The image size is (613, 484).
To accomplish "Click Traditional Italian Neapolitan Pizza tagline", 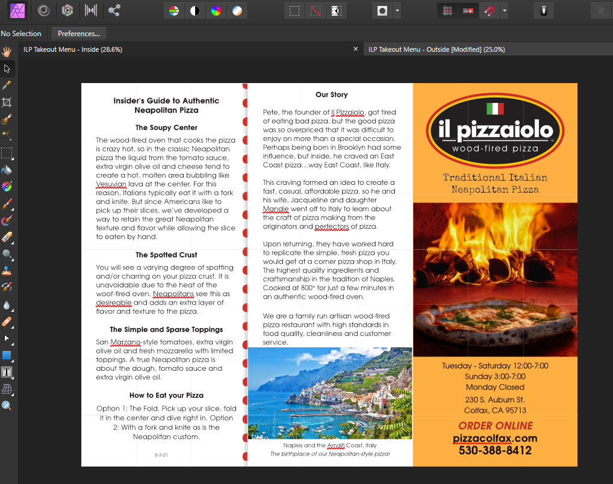I will coord(495,184).
